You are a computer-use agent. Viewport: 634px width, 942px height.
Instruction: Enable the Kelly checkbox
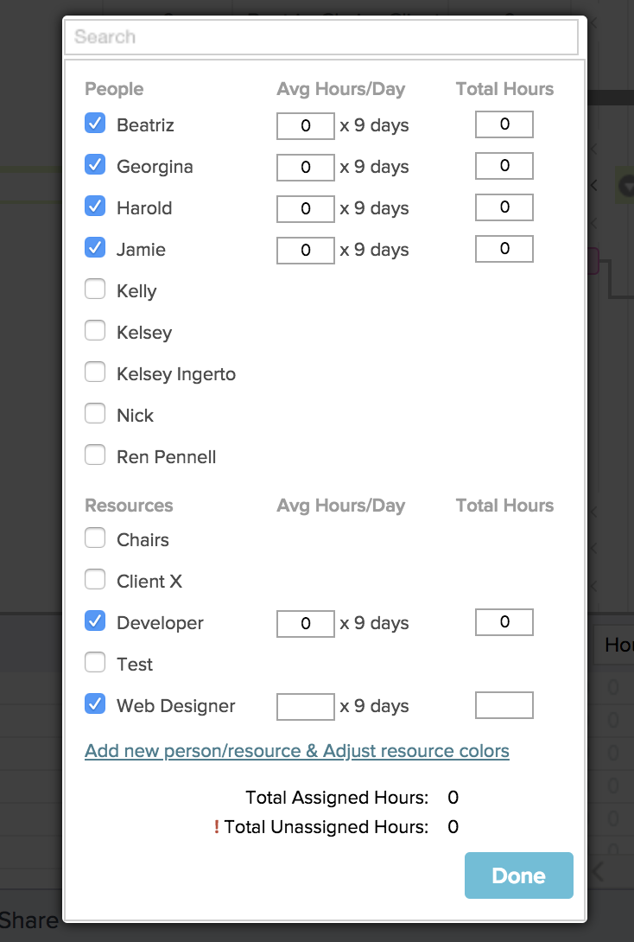click(95, 289)
